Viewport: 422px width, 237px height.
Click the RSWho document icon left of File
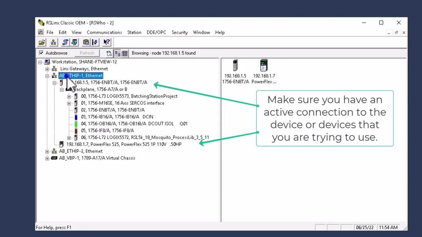tap(41, 32)
